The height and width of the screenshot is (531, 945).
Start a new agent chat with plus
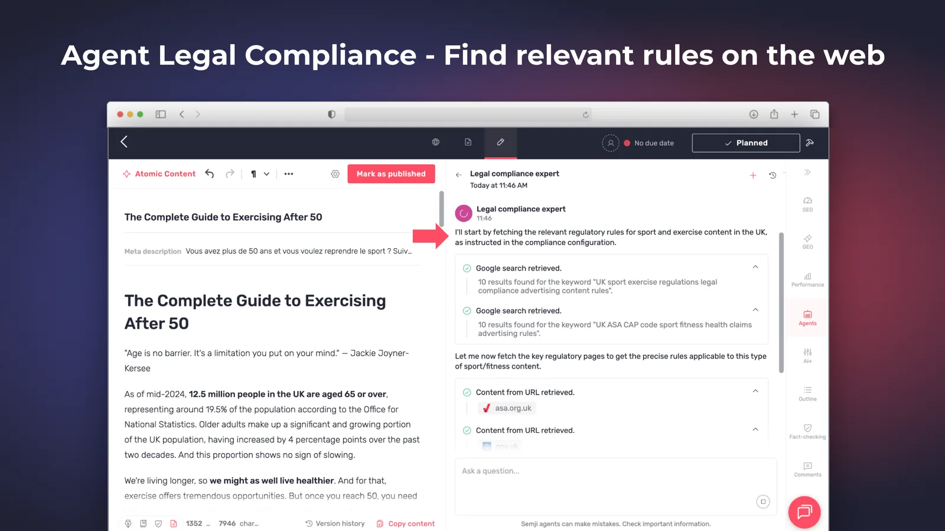pos(753,175)
